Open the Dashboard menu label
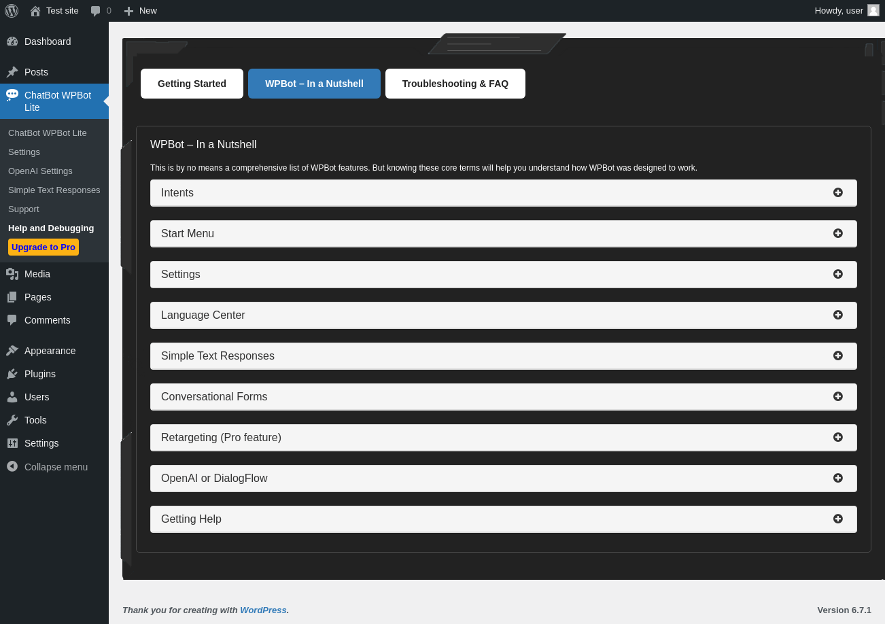 click(x=48, y=41)
